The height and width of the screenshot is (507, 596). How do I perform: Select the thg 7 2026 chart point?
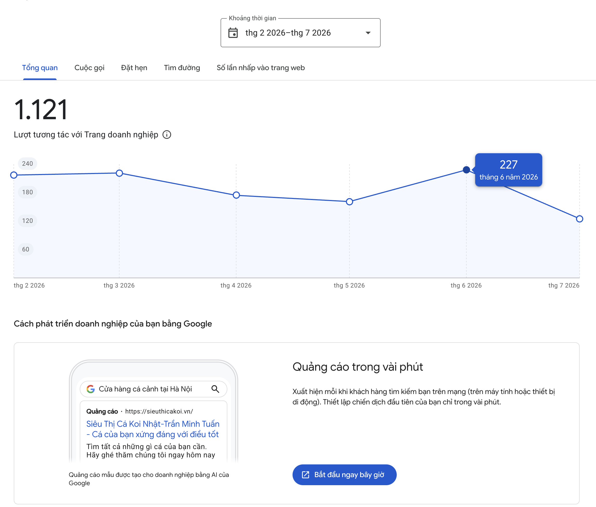pos(580,219)
